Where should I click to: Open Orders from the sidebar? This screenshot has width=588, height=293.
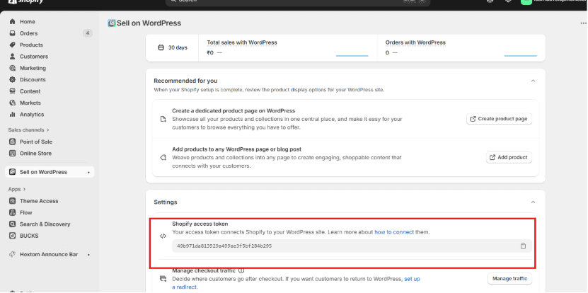tap(28, 33)
